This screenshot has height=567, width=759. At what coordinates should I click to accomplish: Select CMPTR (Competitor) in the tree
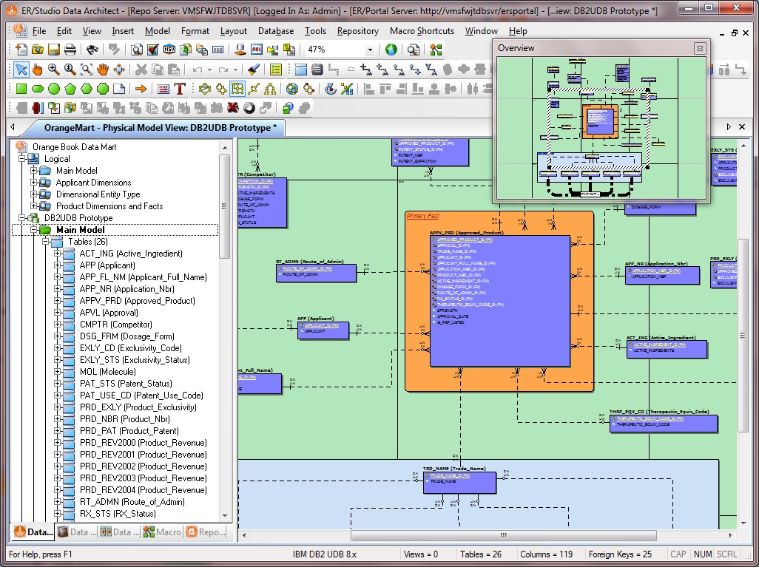[115, 324]
